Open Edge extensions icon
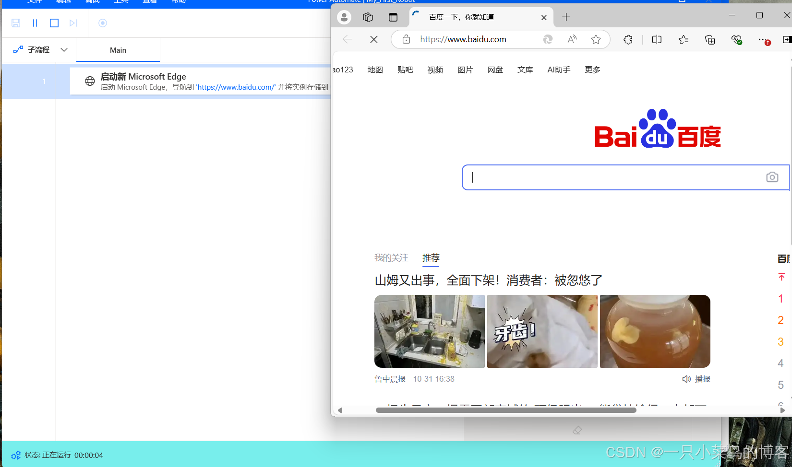Viewport: 792px width, 467px height. point(628,40)
